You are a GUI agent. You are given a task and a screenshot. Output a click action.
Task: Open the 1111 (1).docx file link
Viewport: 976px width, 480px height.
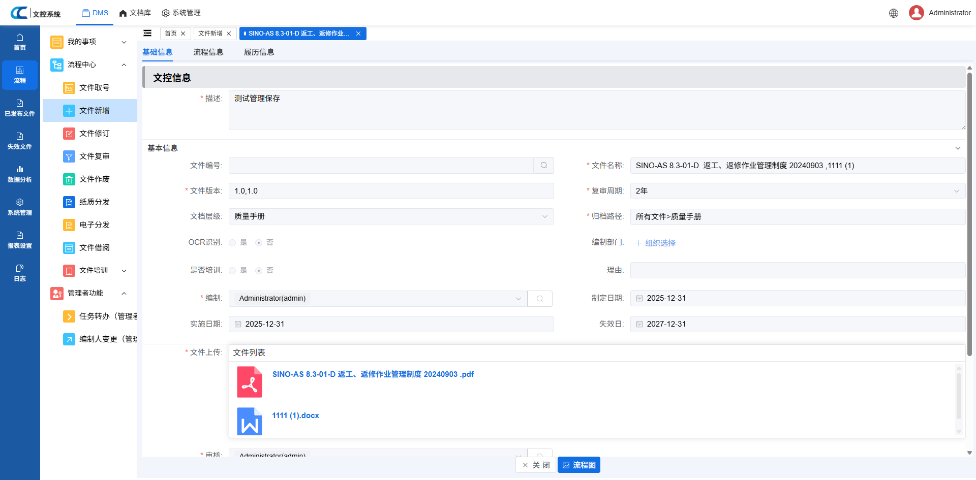(295, 415)
